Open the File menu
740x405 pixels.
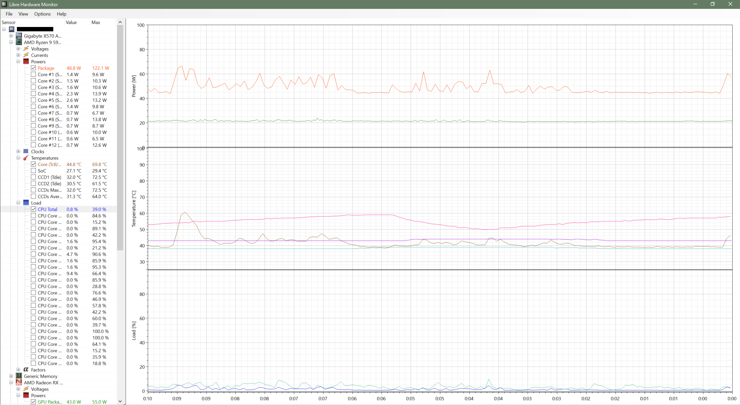[x=9, y=14]
